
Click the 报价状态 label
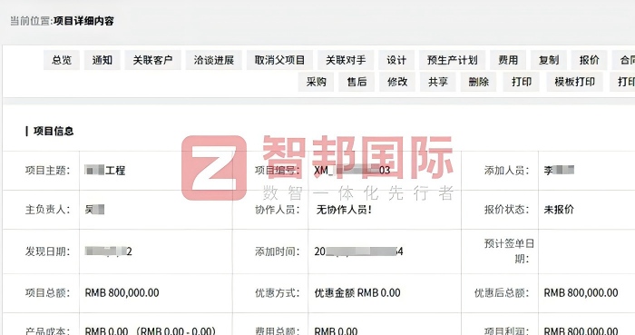click(506, 210)
